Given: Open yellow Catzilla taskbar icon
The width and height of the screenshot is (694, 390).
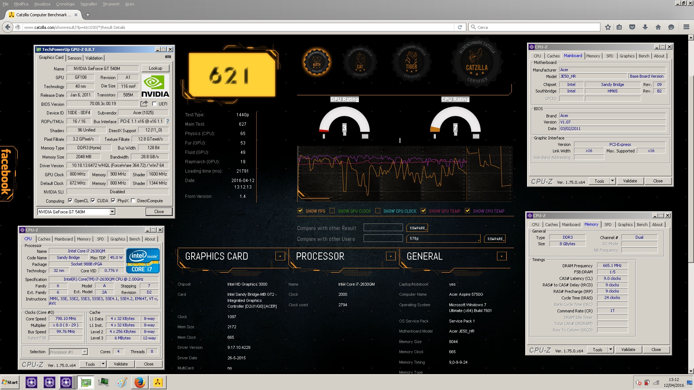Looking at the screenshot, I should coord(158,382).
